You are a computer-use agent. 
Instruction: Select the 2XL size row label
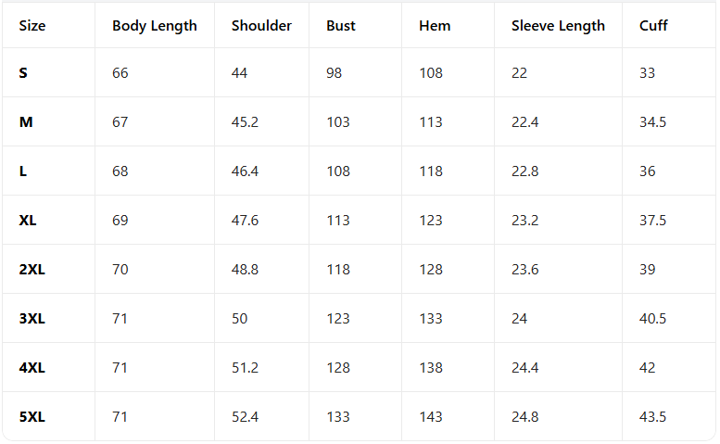(32, 270)
